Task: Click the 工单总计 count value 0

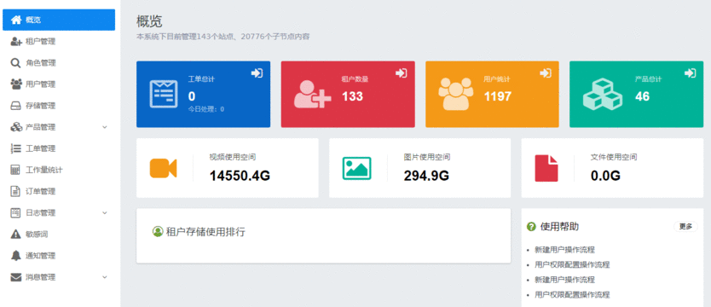Action: tap(192, 96)
